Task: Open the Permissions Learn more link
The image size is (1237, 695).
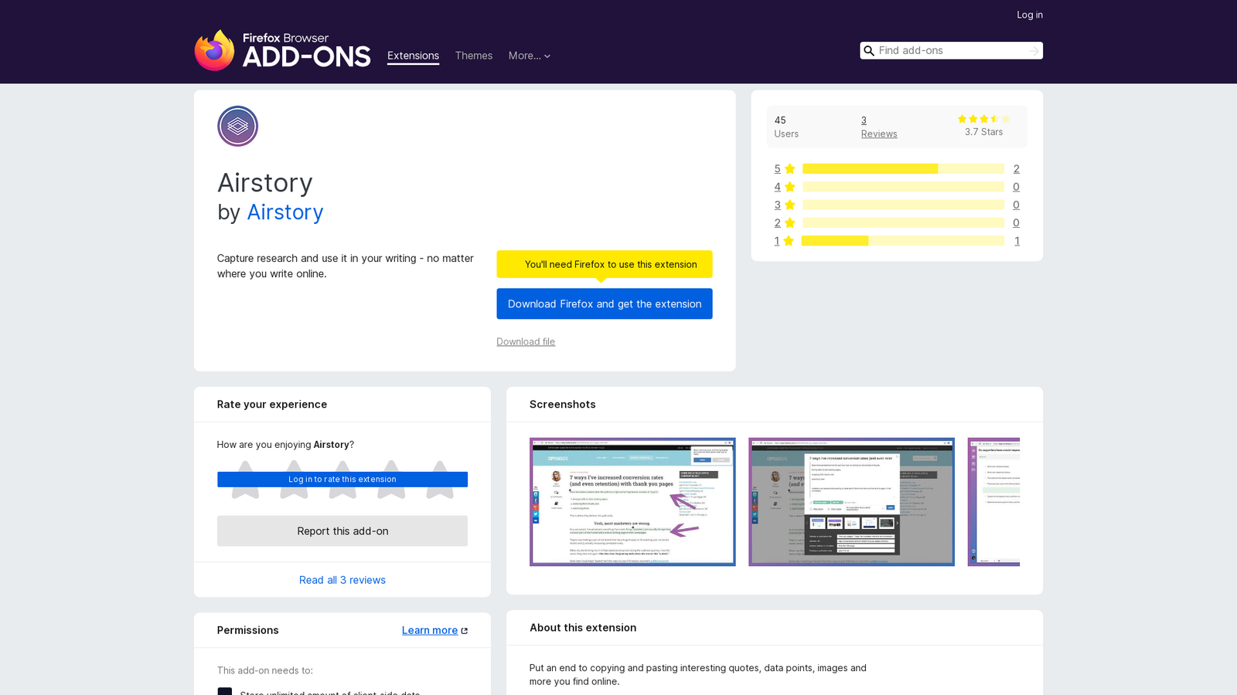Action: [430, 630]
